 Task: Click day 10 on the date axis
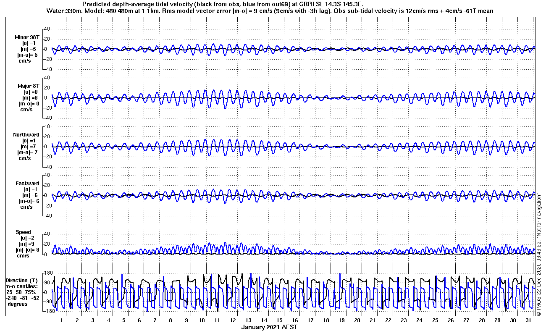tap(202, 320)
